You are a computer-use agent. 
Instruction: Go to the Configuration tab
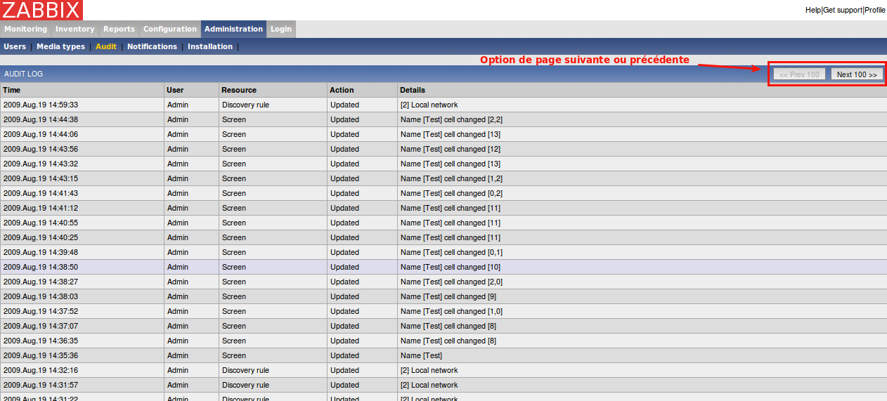click(x=170, y=29)
